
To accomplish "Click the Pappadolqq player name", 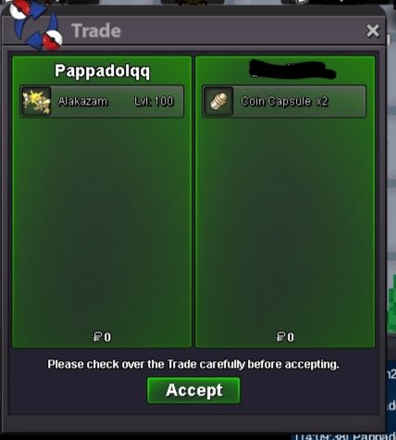I will (102, 71).
